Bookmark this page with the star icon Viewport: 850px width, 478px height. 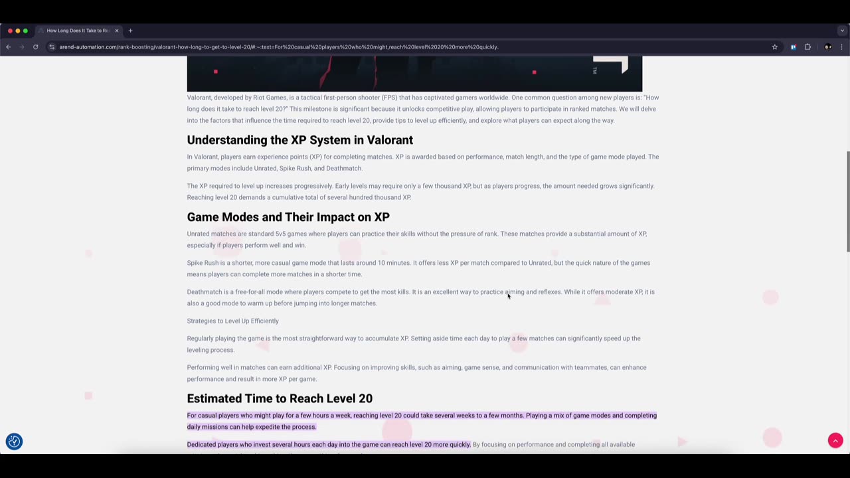pos(774,47)
